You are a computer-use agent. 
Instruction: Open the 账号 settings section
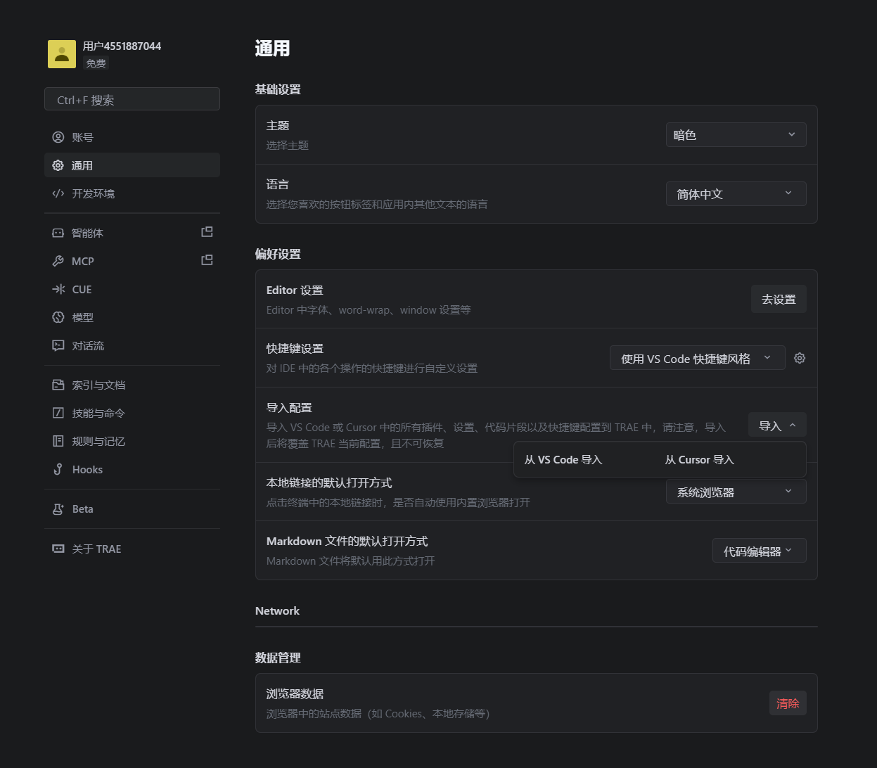coord(132,137)
